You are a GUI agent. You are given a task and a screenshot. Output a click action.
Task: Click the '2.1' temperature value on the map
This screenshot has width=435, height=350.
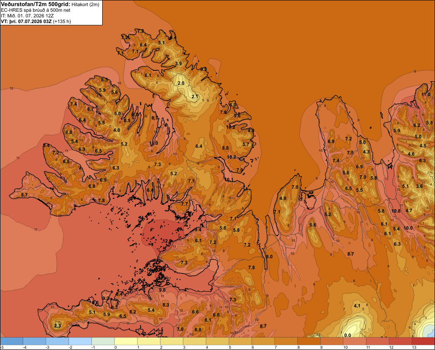pyautogui.click(x=195, y=97)
